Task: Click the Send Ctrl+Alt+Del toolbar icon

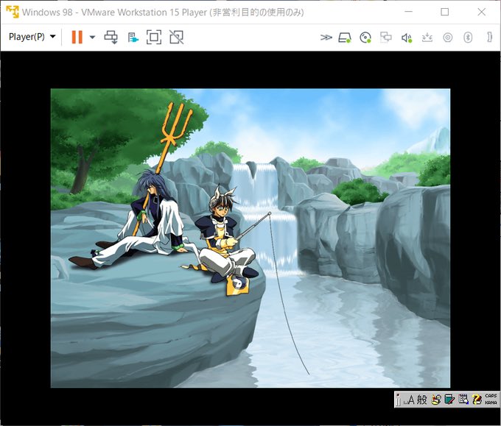Action: pyautogui.click(x=111, y=37)
